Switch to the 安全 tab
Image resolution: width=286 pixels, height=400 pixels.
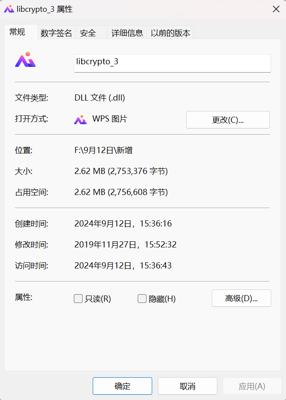coord(88,32)
